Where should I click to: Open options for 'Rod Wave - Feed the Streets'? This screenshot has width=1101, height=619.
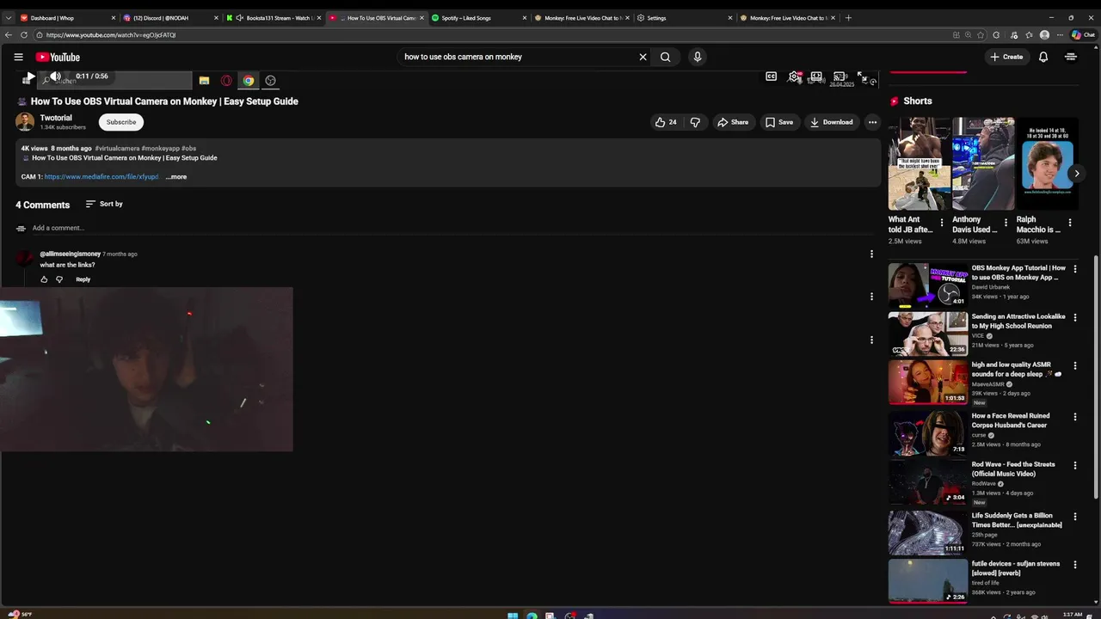click(x=1074, y=465)
